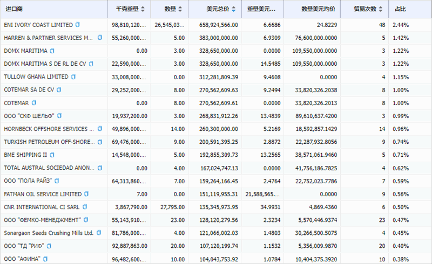Click the HARREN & PARTNER SERVICES importer name
Screen dimensions: 432x264
point(48,38)
